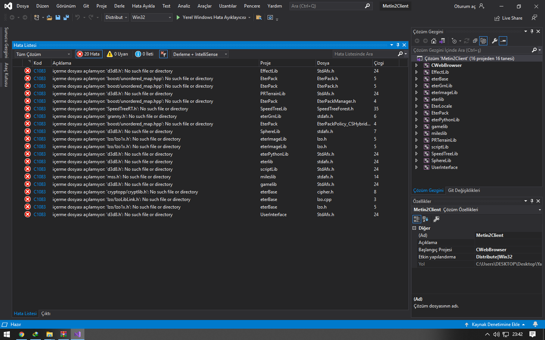Toggle Categorized view in Özellikler
This screenshot has height=340, width=545.
pyautogui.click(x=416, y=219)
